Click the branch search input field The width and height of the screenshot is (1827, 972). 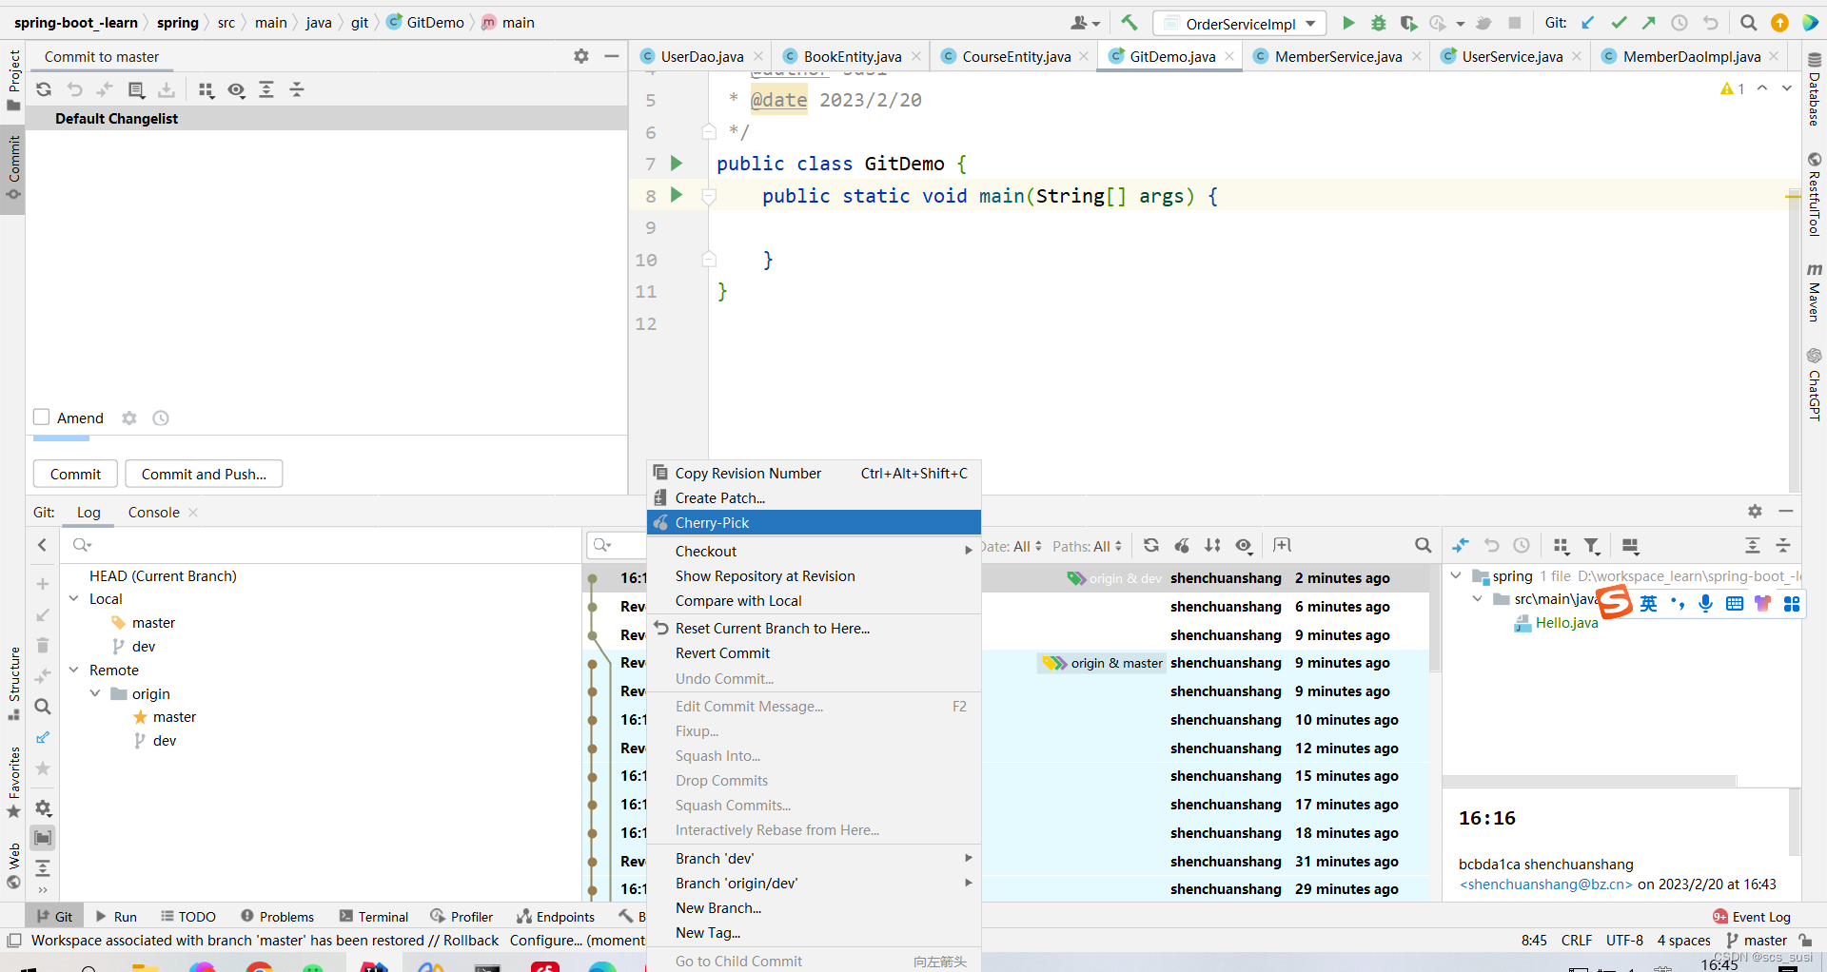coord(321,545)
